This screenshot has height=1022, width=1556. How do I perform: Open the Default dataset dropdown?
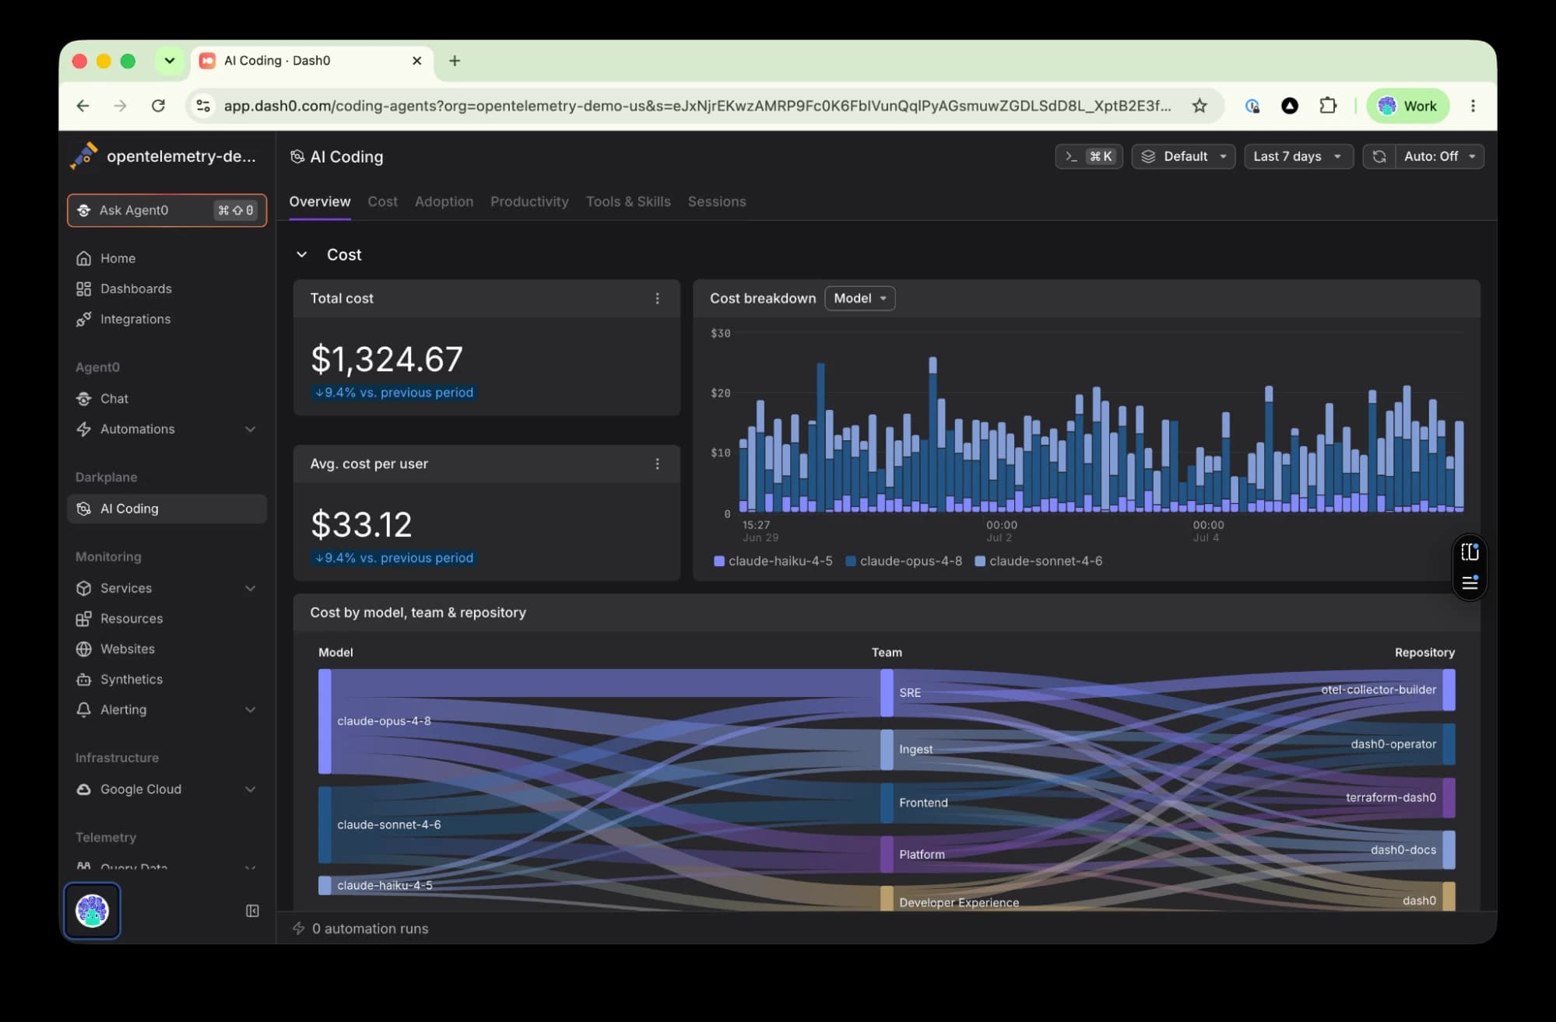tap(1183, 156)
